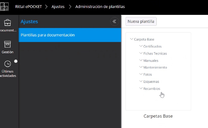Image resolution: width=208 pixels, height=128 pixels.
Task: Toggle the Recambios folder chevron
Action: tap(141, 89)
